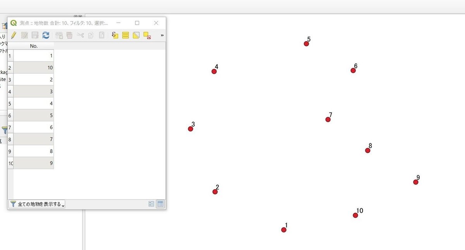Select row header 5 in table
465x250 pixels.
pos(10,103)
